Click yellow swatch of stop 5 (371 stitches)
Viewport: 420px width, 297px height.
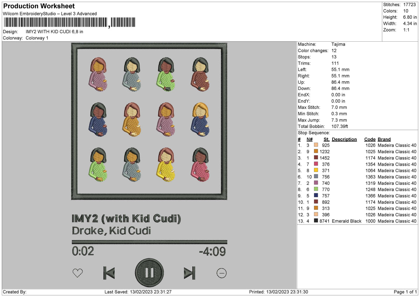[x=316, y=170]
